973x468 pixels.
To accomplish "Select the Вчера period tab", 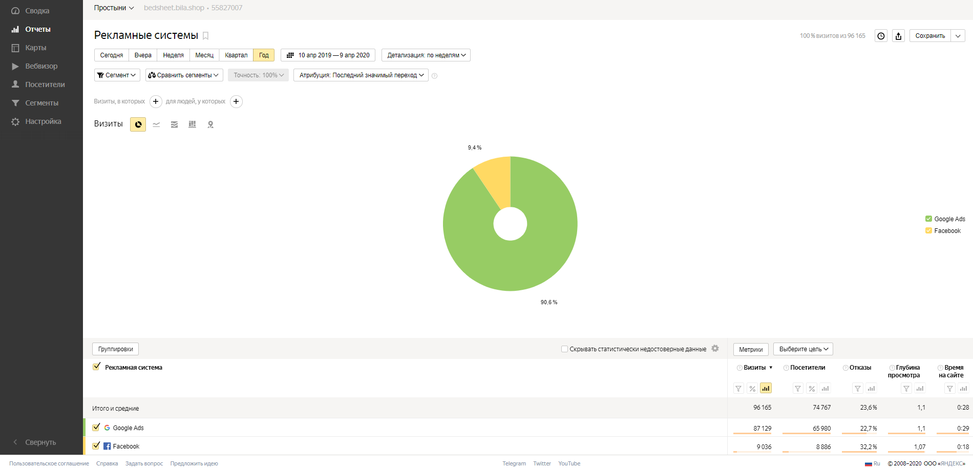I will click(x=143, y=55).
